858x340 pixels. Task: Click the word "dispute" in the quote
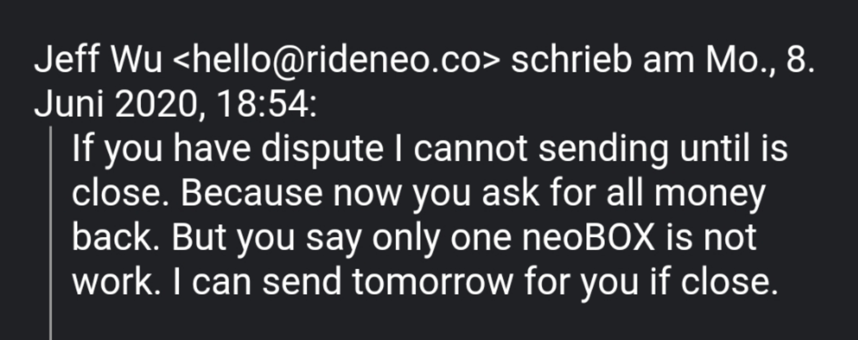(322, 149)
